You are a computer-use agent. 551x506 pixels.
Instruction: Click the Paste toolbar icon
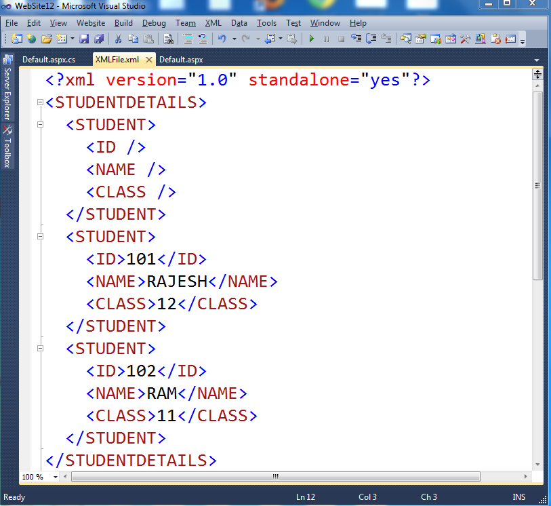tap(148, 39)
